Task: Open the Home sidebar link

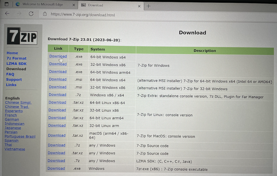Action: (12, 53)
